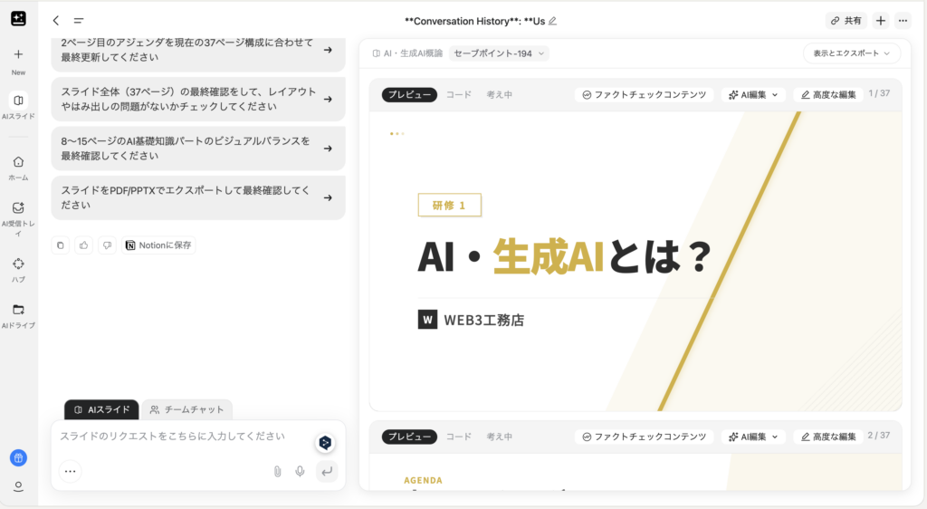This screenshot has height=509, width=927.
Task: Click the fact check content button on slide 1
Action: 644,94
